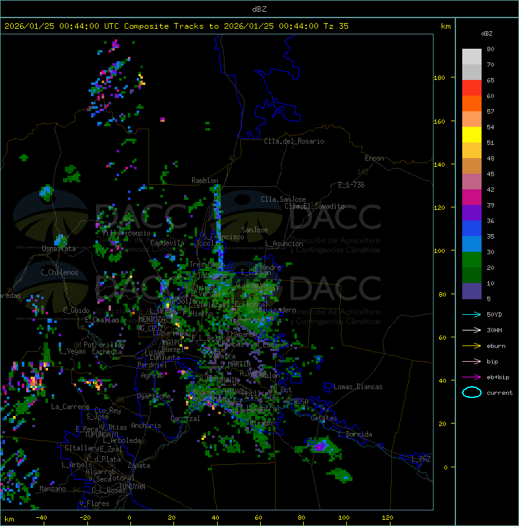Click the C_Chilenos map label
519x526 pixels.
tap(59, 272)
